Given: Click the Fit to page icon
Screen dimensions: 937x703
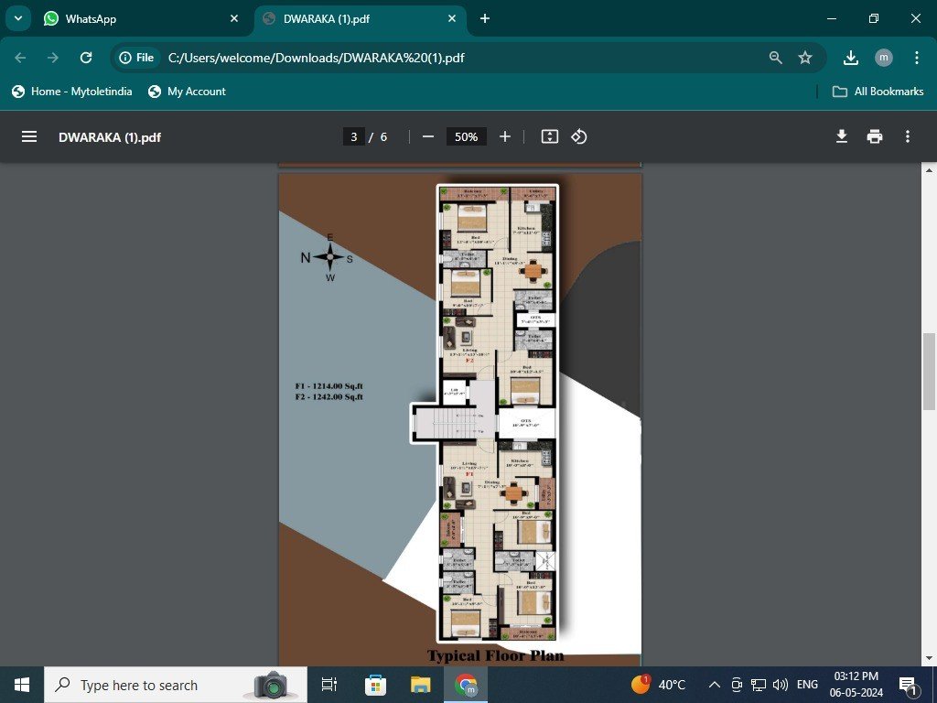Looking at the screenshot, I should pyautogui.click(x=549, y=136).
